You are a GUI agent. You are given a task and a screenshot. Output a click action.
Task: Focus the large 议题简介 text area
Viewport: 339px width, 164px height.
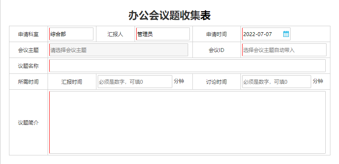click(187, 122)
